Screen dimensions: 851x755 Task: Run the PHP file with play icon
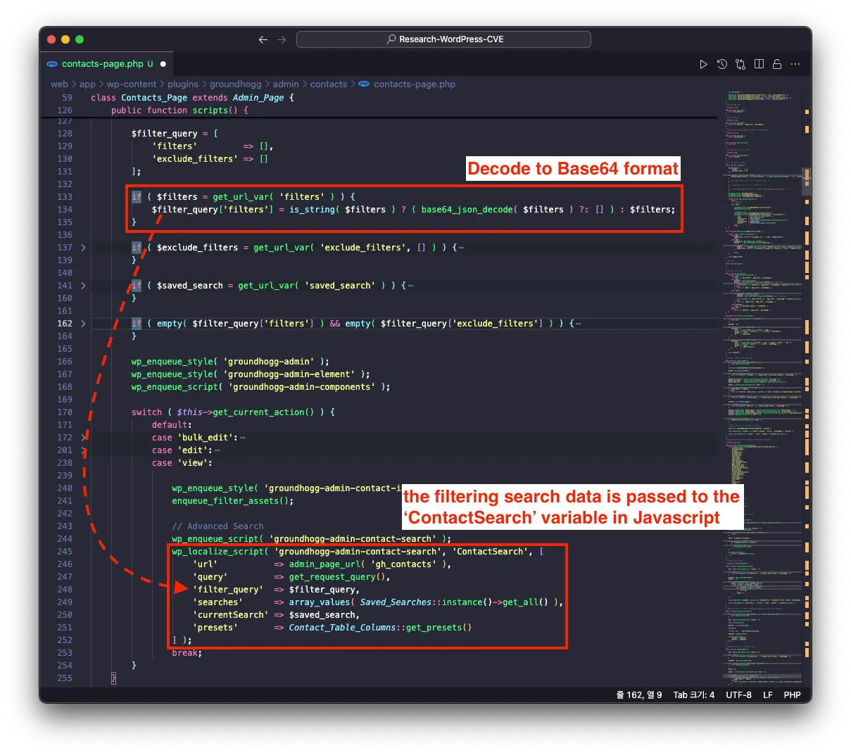pos(703,64)
